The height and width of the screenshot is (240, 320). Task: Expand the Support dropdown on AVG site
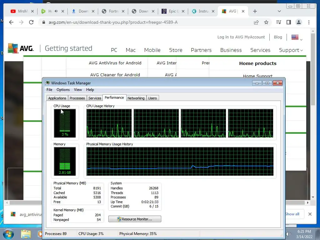click(291, 50)
